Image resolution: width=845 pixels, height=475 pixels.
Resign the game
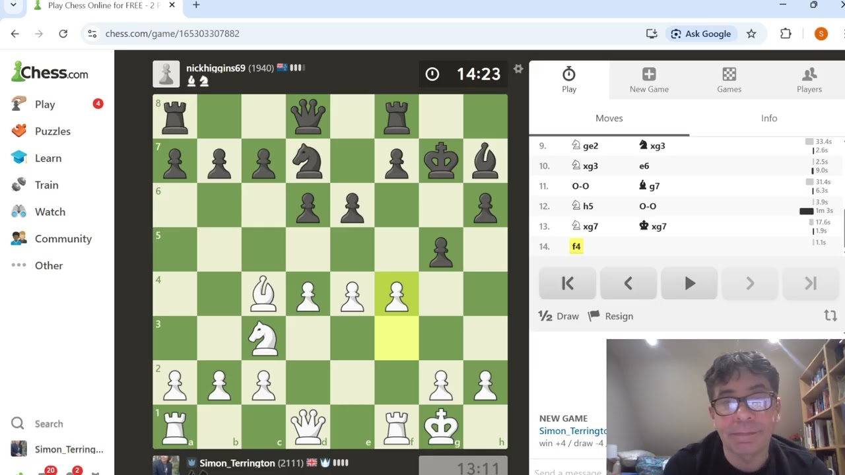click(611, 316)
